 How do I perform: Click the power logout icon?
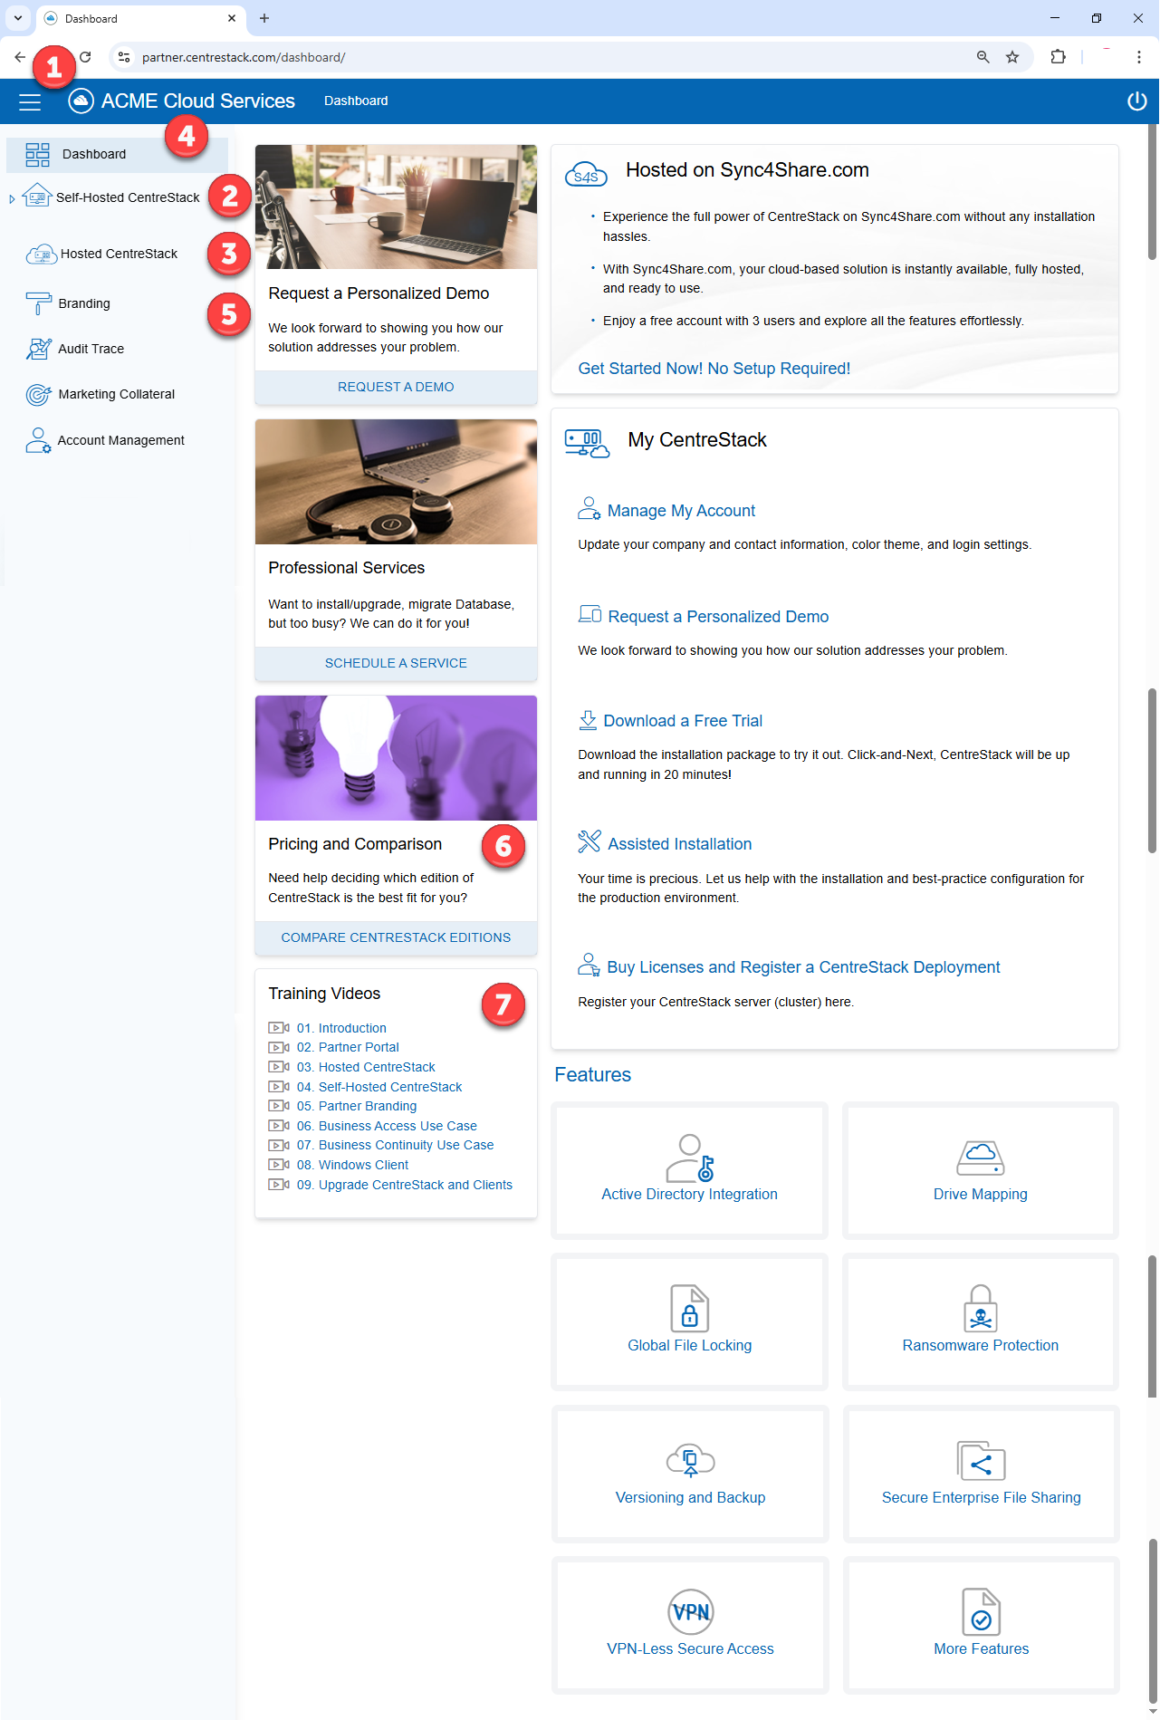click(x=1136, y=101)
